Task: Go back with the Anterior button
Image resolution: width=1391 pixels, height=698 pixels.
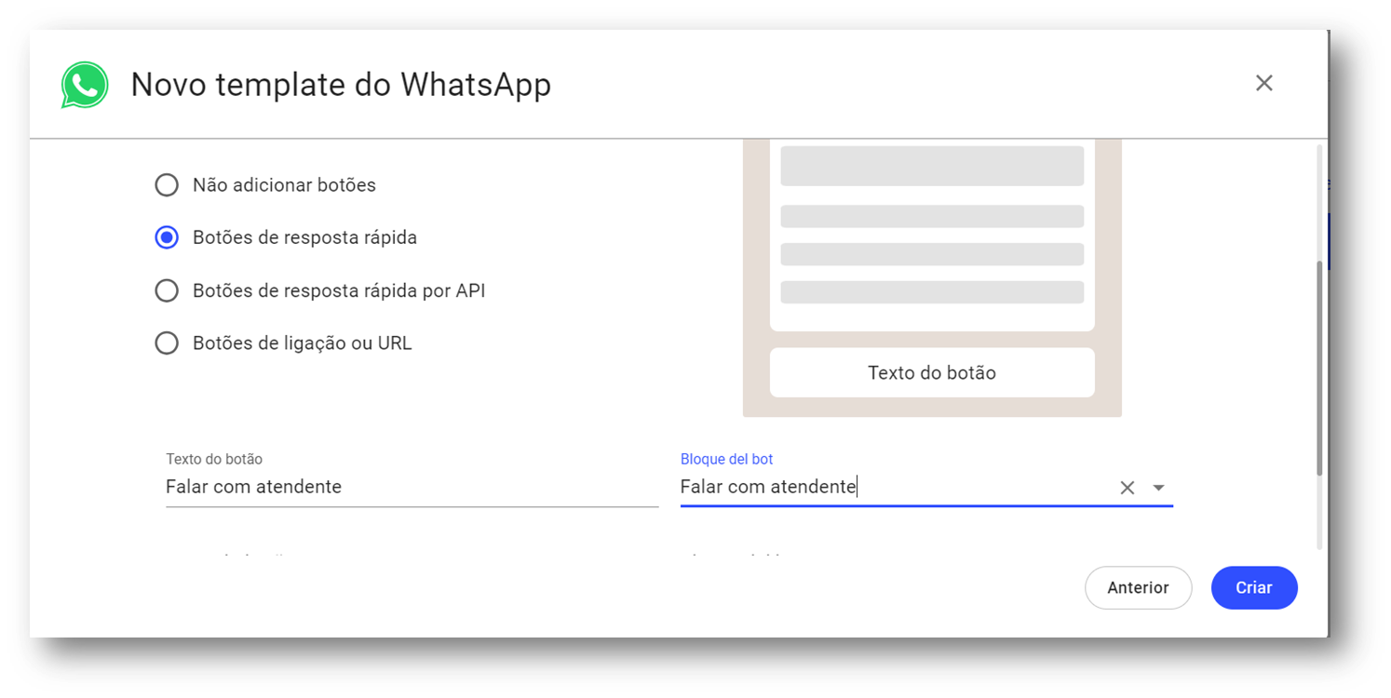Action: pyautogui.click(x=1138, y=587)
